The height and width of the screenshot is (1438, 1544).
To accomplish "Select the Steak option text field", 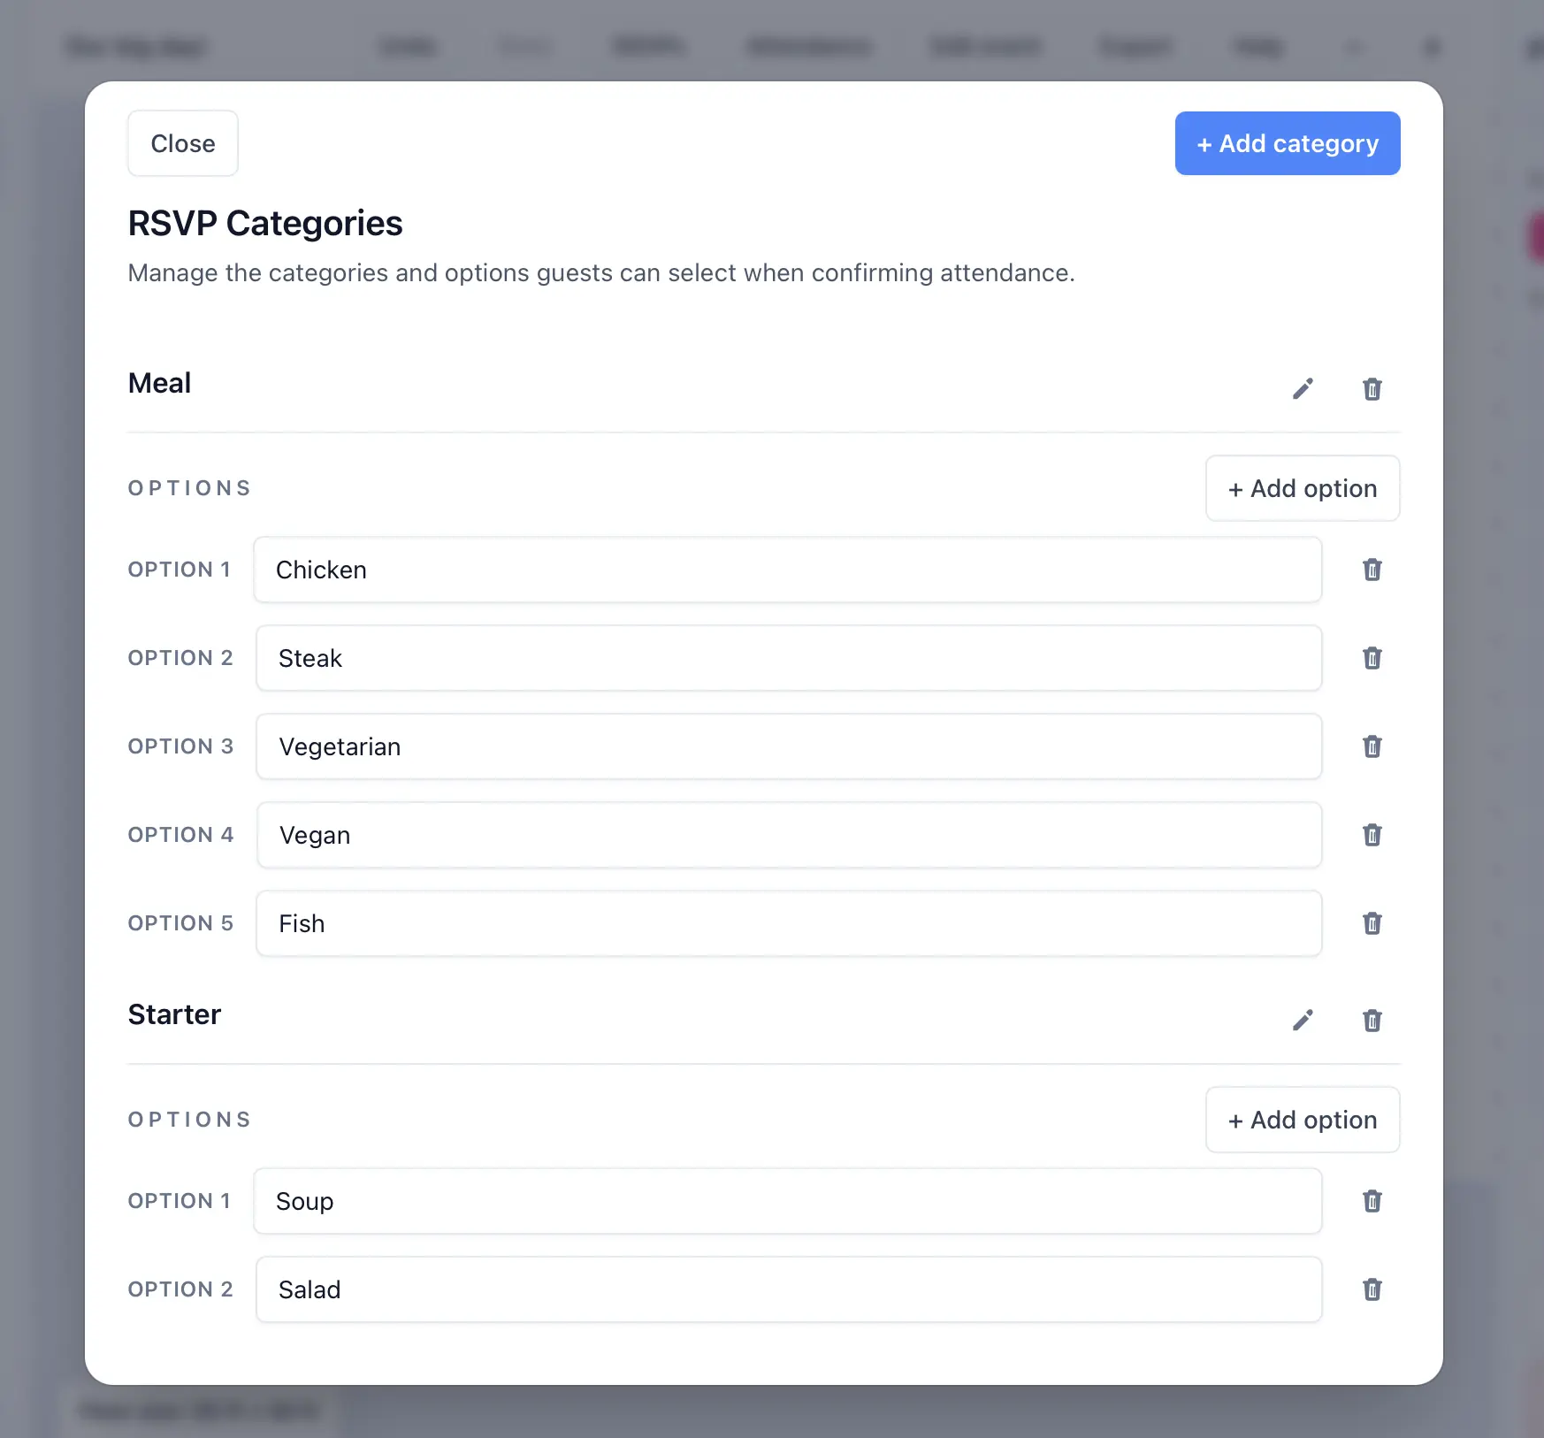I will (788, 658).
